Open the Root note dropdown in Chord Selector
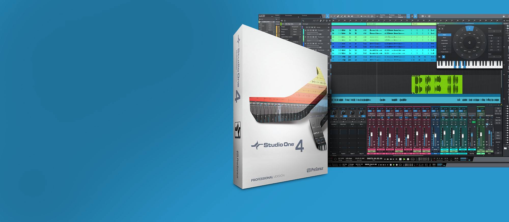509x222 pixels. (495, 31)
